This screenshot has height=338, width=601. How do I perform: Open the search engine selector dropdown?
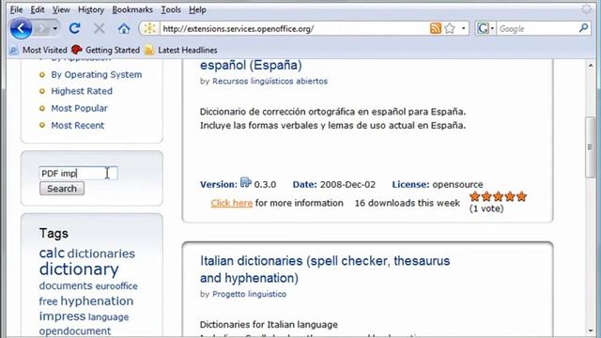[x=485, y=28]
